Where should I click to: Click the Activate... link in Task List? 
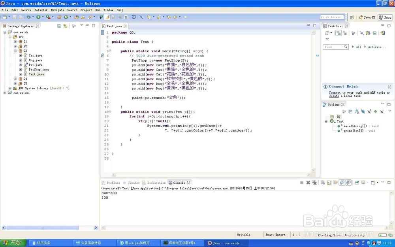(x=376, y=47)
